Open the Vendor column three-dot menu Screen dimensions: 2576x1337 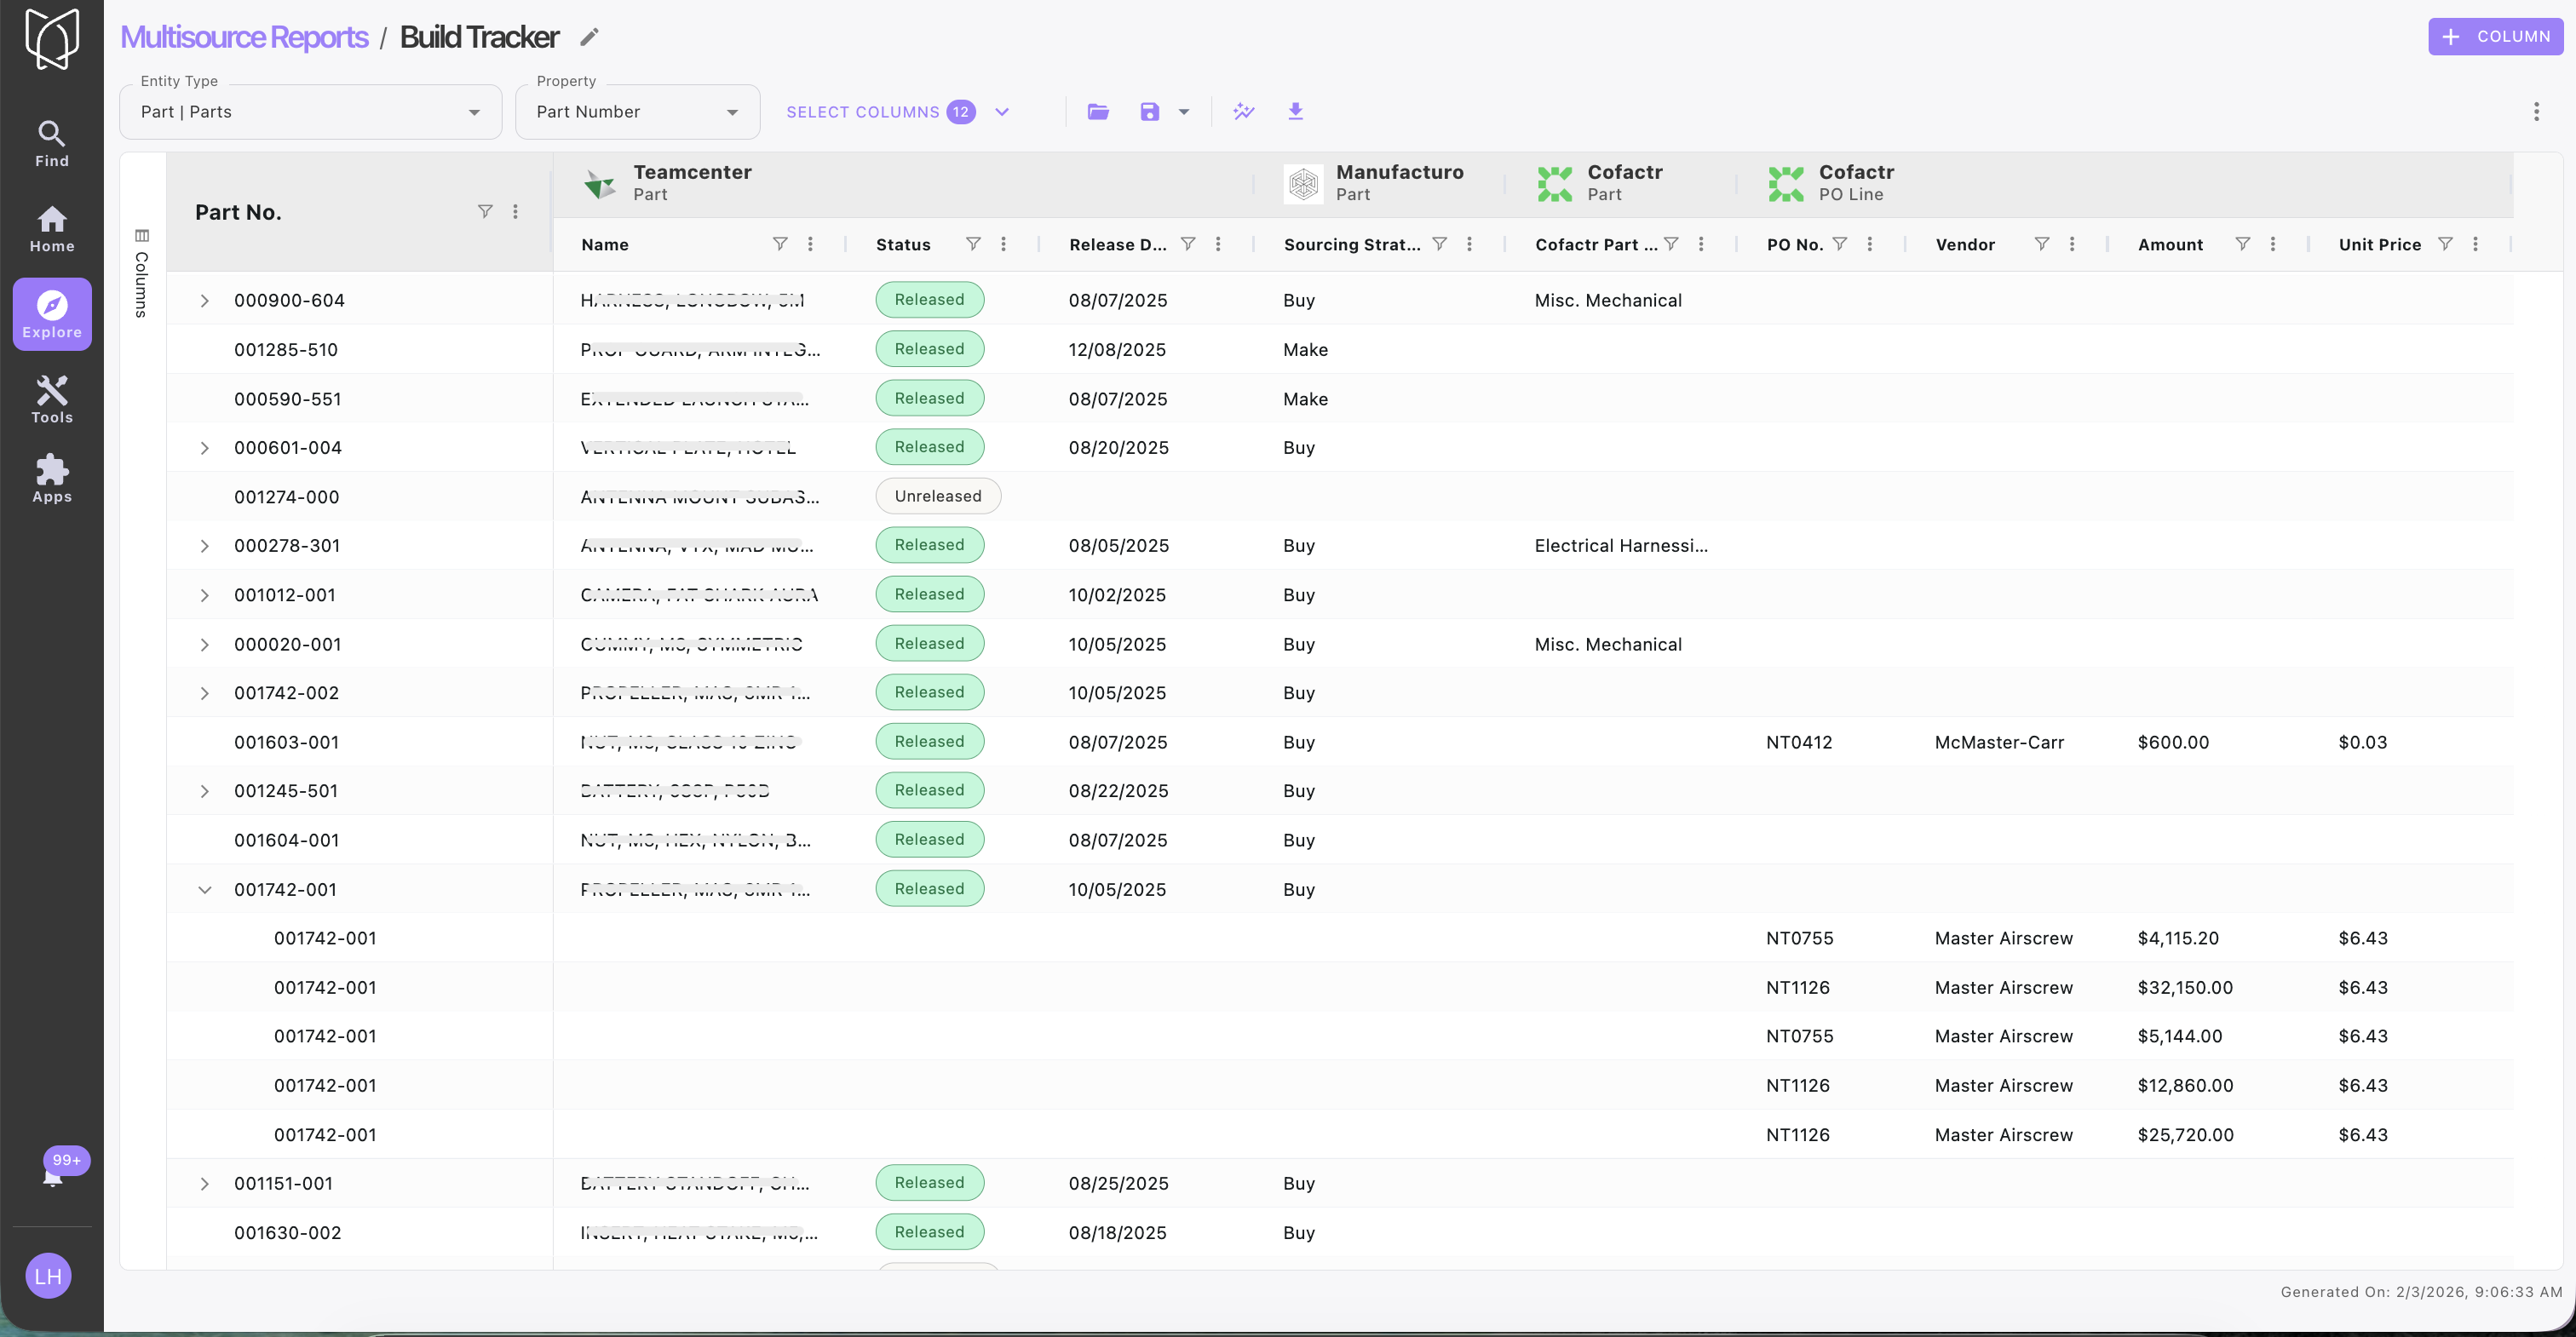(2072, 244)
